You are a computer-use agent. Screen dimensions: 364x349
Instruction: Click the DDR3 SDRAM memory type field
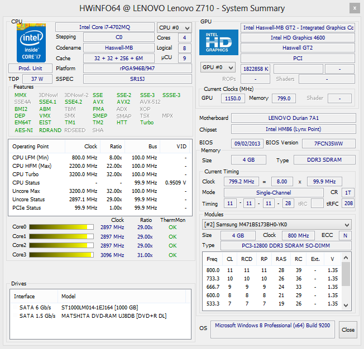(324, 160)
